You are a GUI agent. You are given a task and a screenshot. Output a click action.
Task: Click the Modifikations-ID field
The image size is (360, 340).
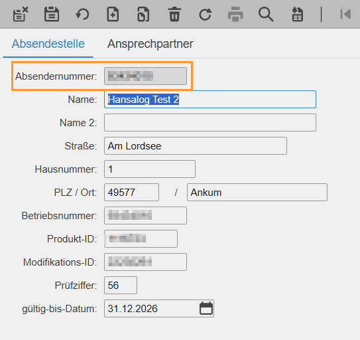145,262
